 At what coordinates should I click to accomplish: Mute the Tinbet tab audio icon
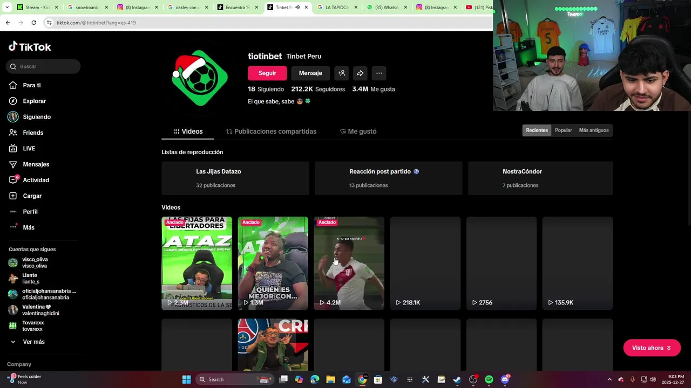click(x=297, y=8)
